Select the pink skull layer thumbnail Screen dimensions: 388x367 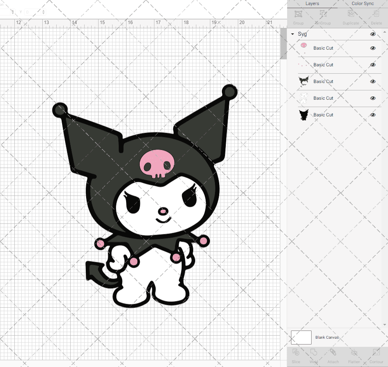304,48
